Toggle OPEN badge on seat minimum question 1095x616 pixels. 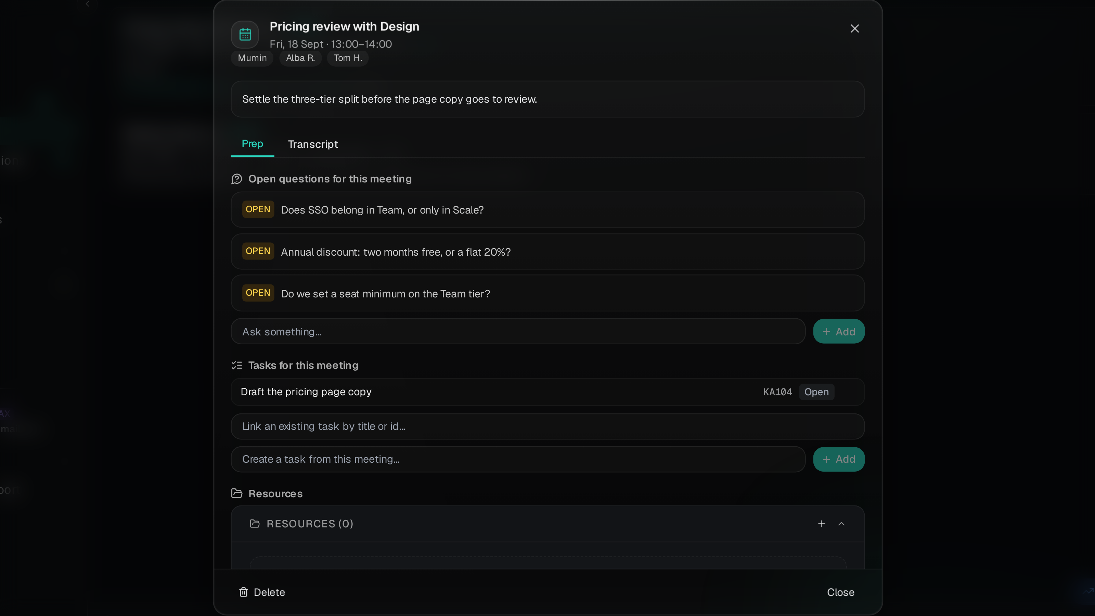click(258, 293)
